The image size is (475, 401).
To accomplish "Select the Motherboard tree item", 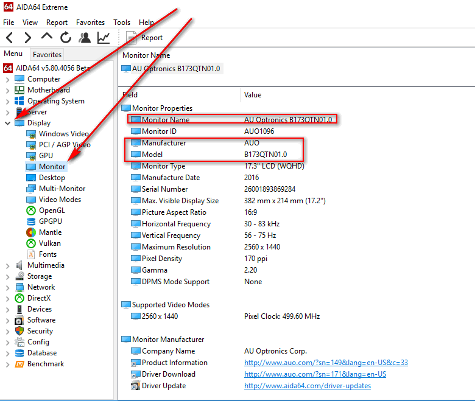I will tap(49, 90).
